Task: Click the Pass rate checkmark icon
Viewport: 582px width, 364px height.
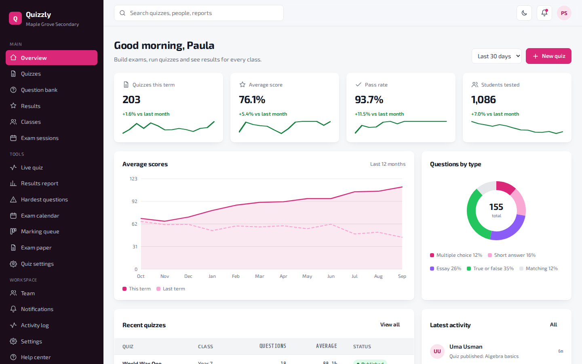Action: click(x=358, y=85)
